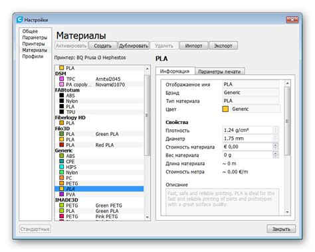Click the DSM brand header
The height and width of the screenshot is (252, 315).
pos(60,74)
